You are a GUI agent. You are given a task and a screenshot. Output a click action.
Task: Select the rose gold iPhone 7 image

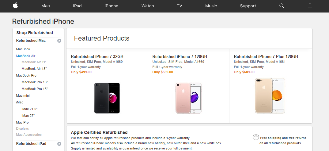(x=188, y=98)
